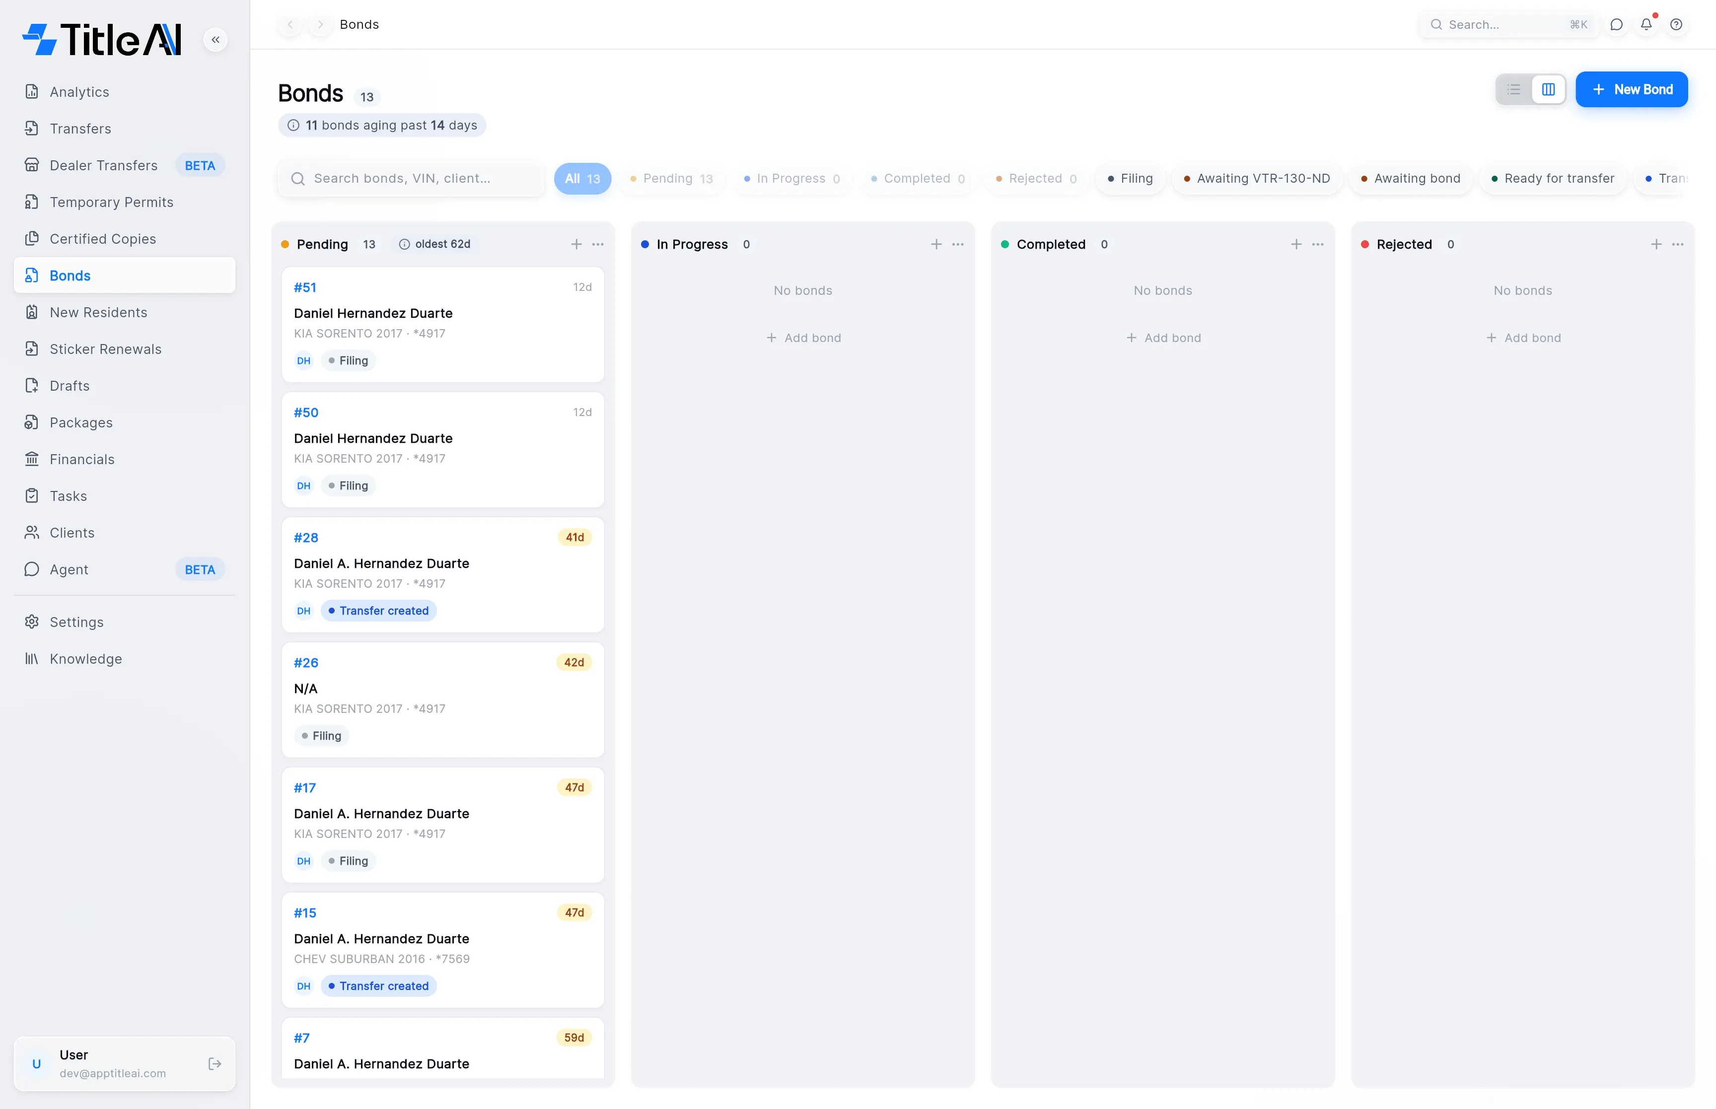Click the global Search box in the top bar
Image resolution: width=1716 pixels, height=1109 pixels.
click(x=1508, y=24)
